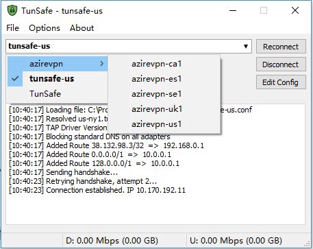The width and height of the screenshot is (313, 249).
Task: Open the Options menu
Action: coord(45,28)
